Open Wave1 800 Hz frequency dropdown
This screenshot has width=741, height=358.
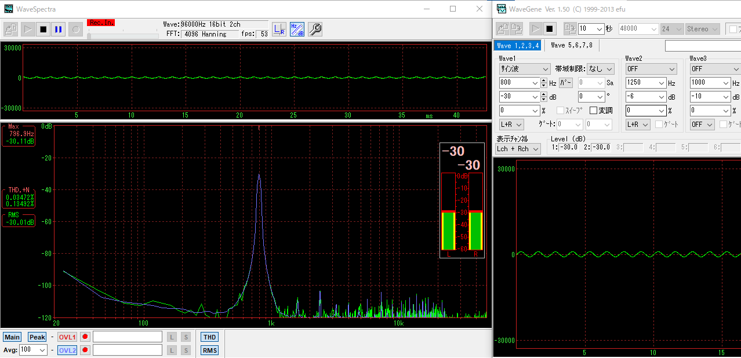(x=535, y=83)
